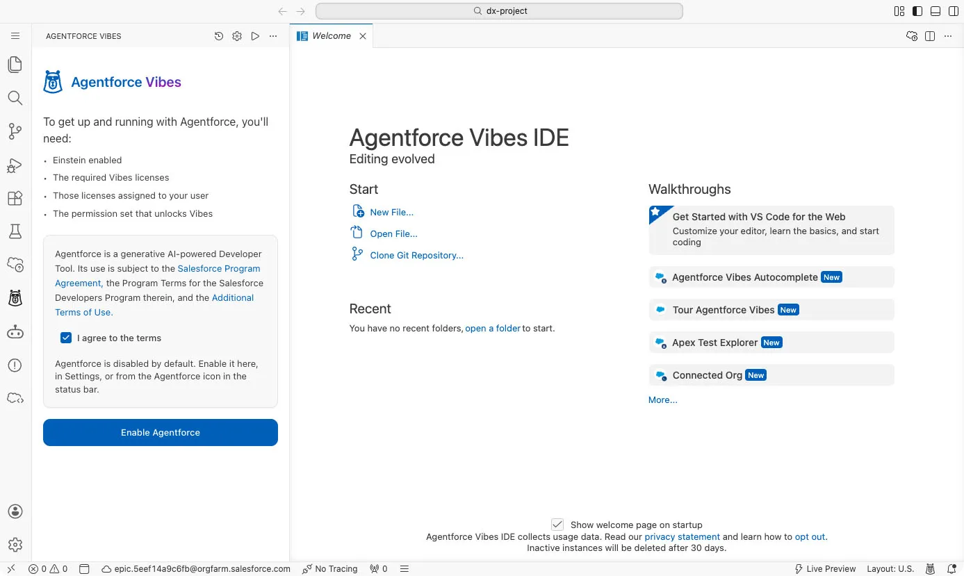This screenshot has width=964, height=576.
Task: Click the window icon in status bar
Action: pos(84,568)
